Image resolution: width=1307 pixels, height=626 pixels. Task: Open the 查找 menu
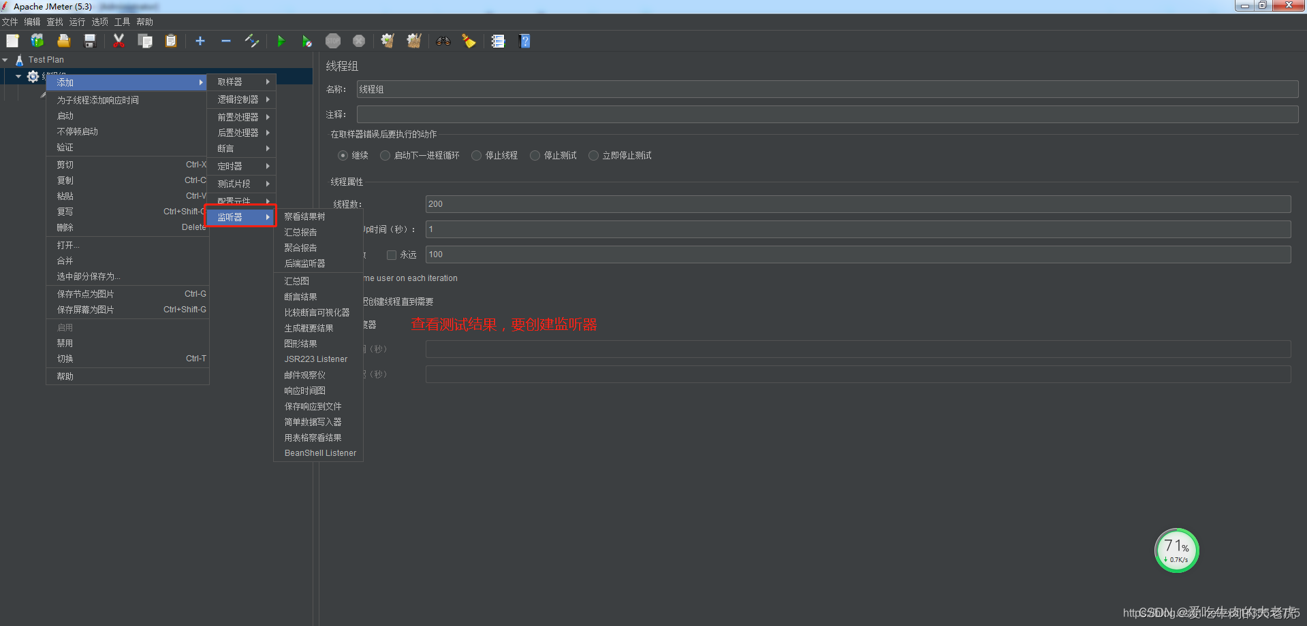pyautogui.click(x=55, y=22)
